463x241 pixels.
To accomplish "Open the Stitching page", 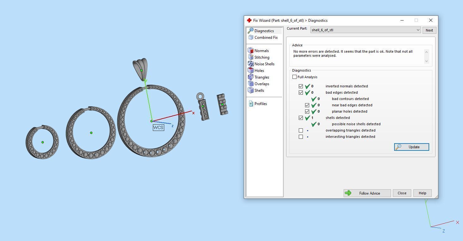I will point(262,57).
